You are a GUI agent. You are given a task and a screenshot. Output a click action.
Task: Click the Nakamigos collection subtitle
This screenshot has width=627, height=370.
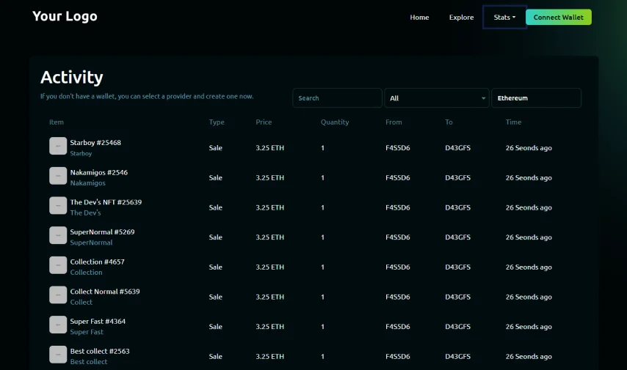[87, 183]
